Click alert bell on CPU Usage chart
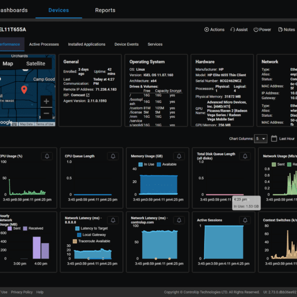The image size is (297, 297). (x=47, y=156)
